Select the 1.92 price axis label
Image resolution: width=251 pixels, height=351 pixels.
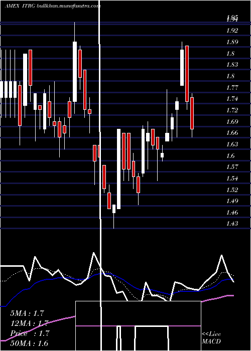232,31
